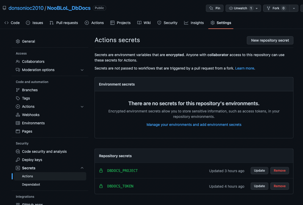Open the Learn more link

point(244,68)
